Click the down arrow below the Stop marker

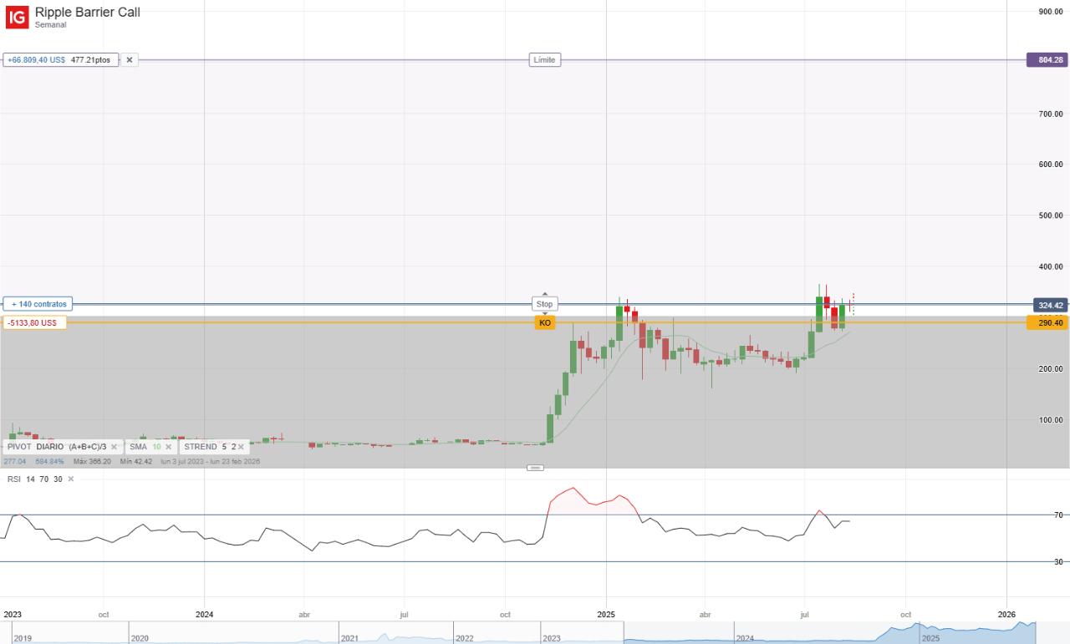545,313
